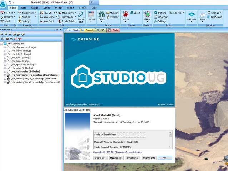Click the New Point tool
228x171 pixels.
(x=47, y=21)
